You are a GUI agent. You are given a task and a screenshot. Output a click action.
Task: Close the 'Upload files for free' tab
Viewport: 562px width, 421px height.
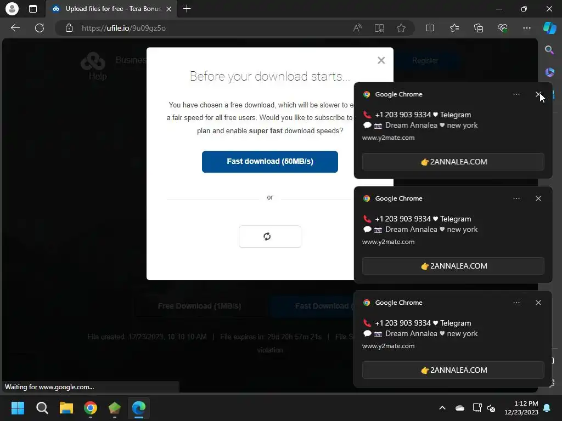169,9
